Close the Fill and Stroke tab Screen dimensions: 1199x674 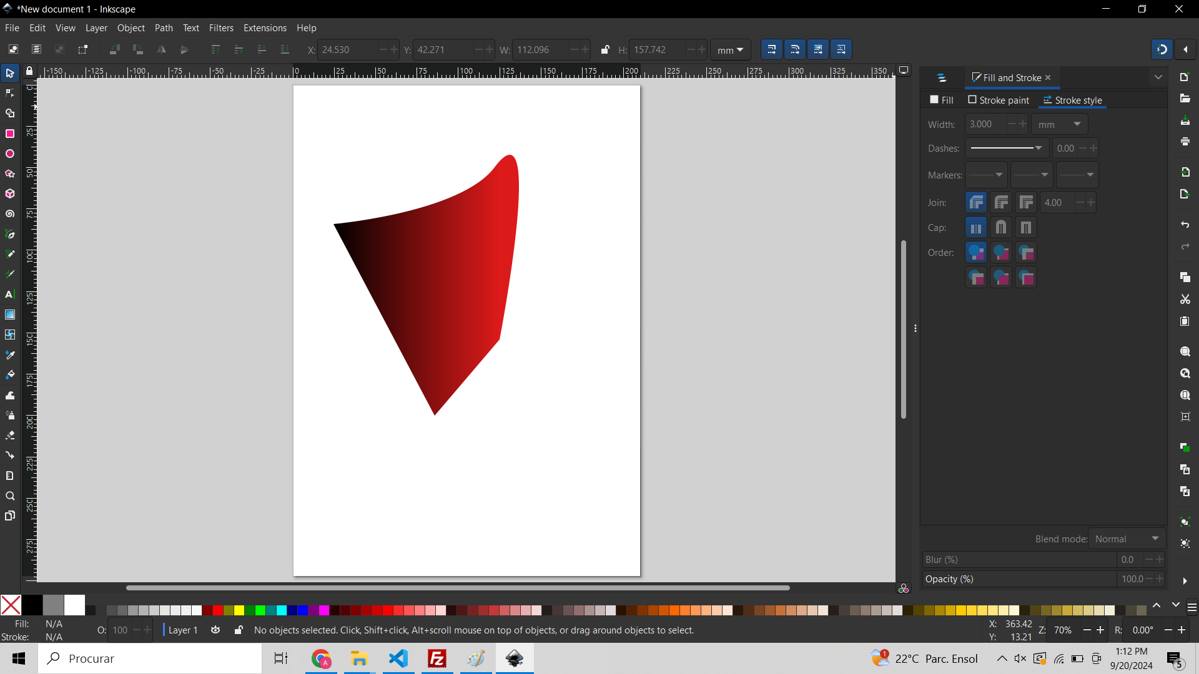pyautogui.click(x=1049, y=77)
